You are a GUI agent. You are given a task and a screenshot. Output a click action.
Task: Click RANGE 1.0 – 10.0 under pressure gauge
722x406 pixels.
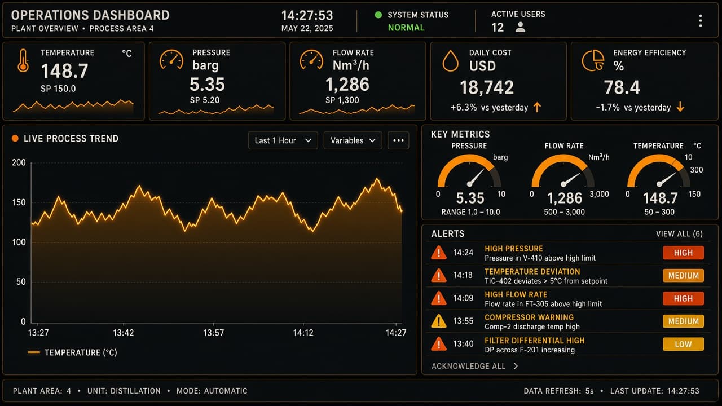coord(470,212)
